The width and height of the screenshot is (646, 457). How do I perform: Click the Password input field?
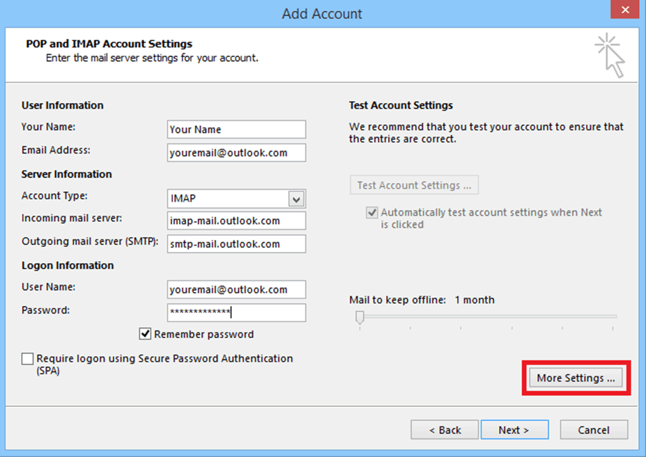click(x=236, y=312)
